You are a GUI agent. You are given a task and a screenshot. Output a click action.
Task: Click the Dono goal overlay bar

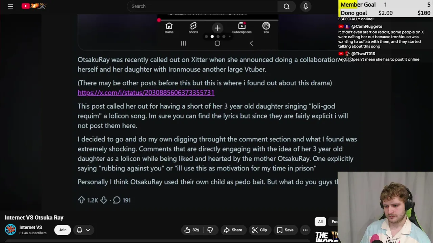click(385, 13)
